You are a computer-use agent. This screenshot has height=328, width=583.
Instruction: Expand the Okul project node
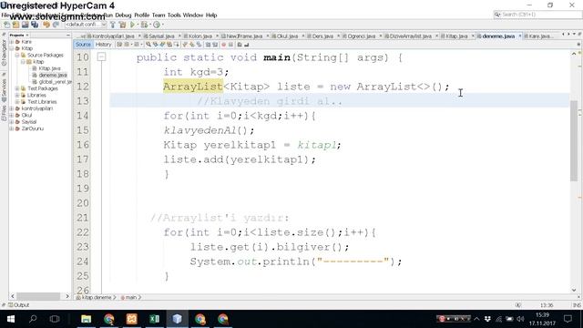pyautogui.click(x=12, y=116)
